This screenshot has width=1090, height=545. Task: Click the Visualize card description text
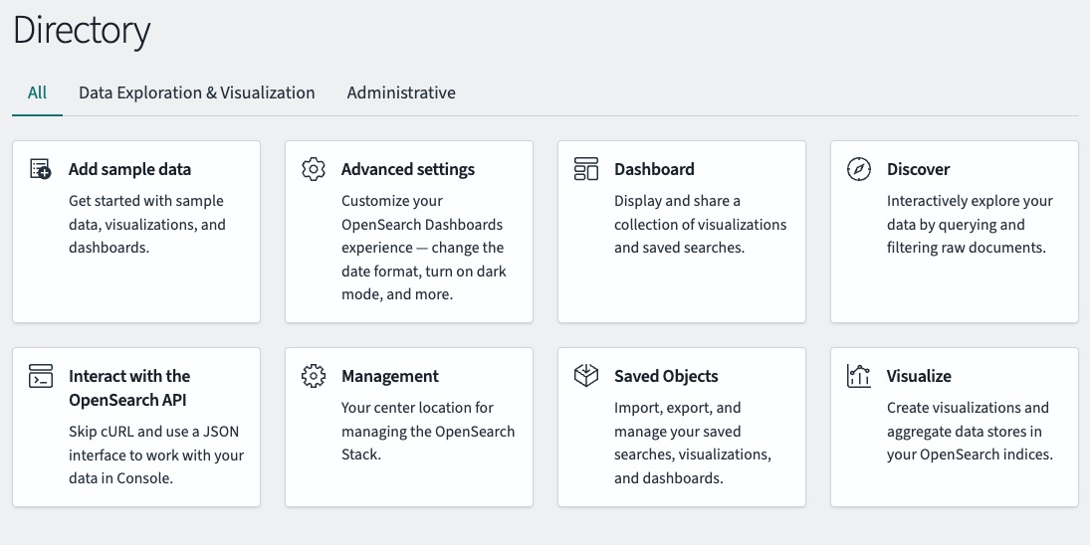[969, 431]
